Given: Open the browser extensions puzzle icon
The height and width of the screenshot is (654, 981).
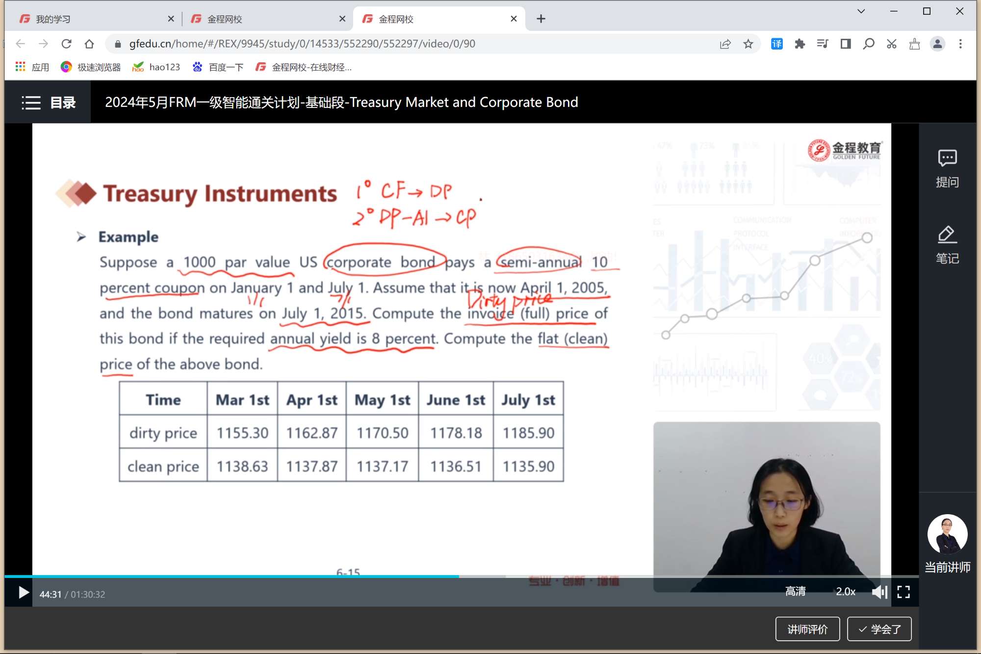Looking at the screenshot, I should [x=800, y=44].
